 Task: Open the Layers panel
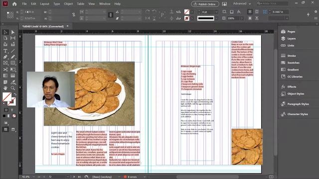291,39
